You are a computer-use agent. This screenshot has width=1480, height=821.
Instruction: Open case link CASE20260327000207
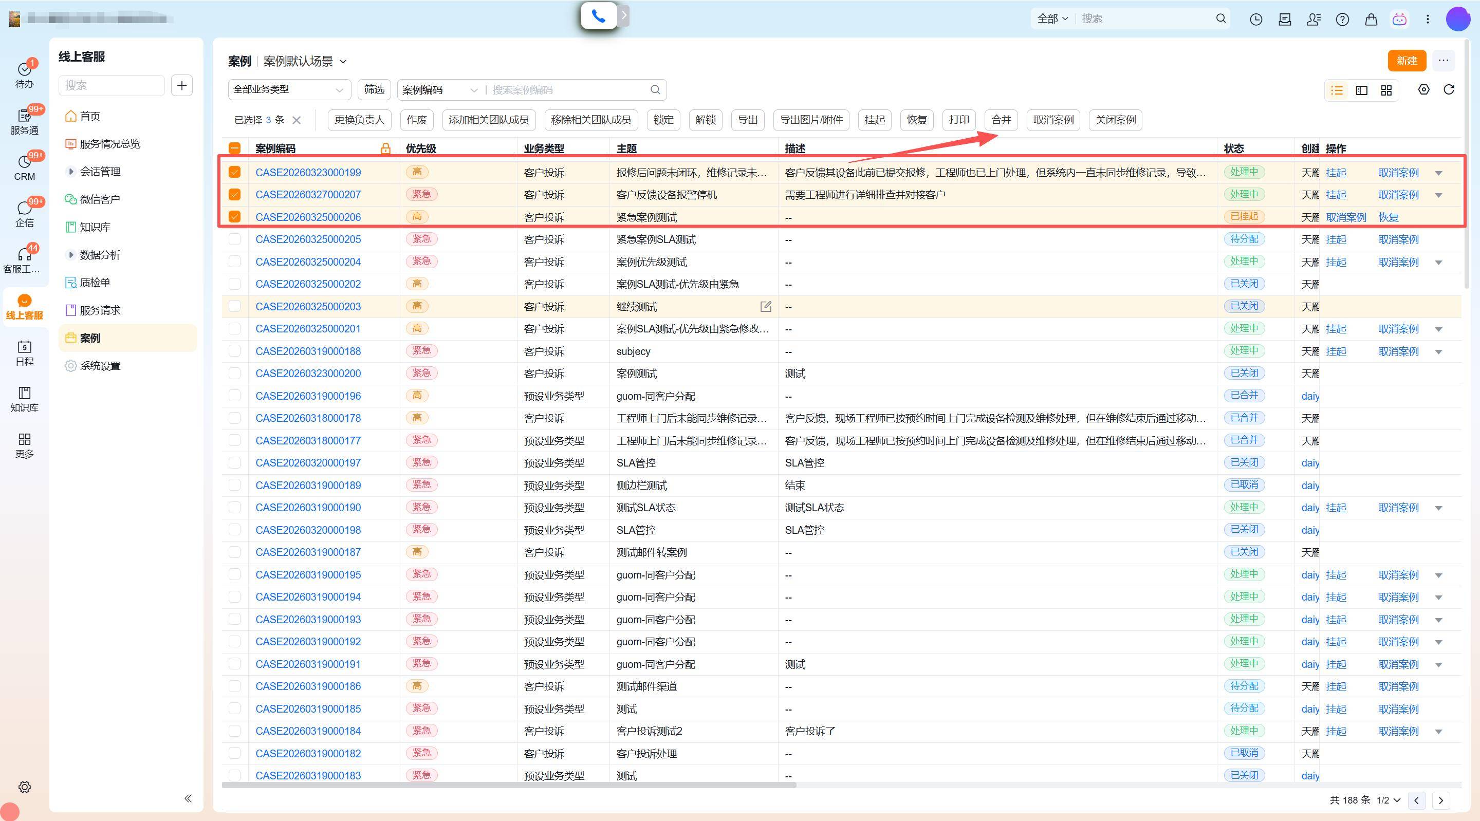click(308, 195)
